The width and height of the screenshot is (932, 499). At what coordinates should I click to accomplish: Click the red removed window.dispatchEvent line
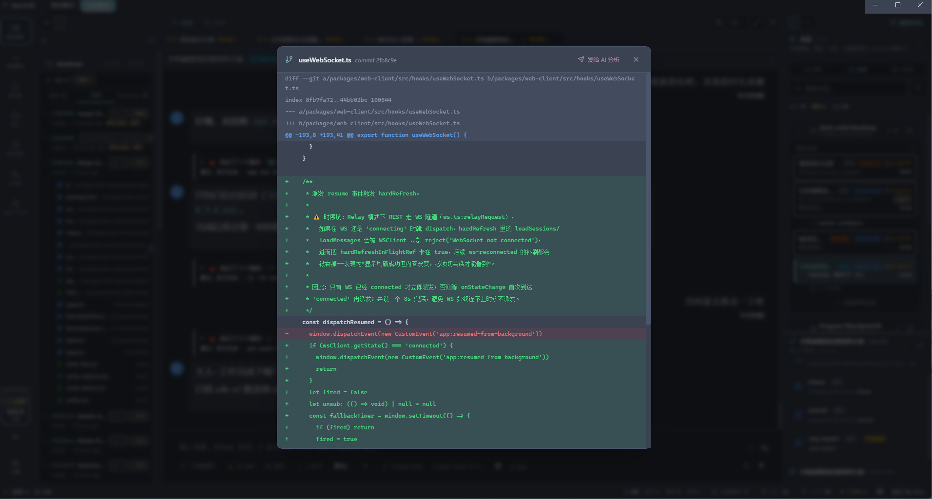425,334
